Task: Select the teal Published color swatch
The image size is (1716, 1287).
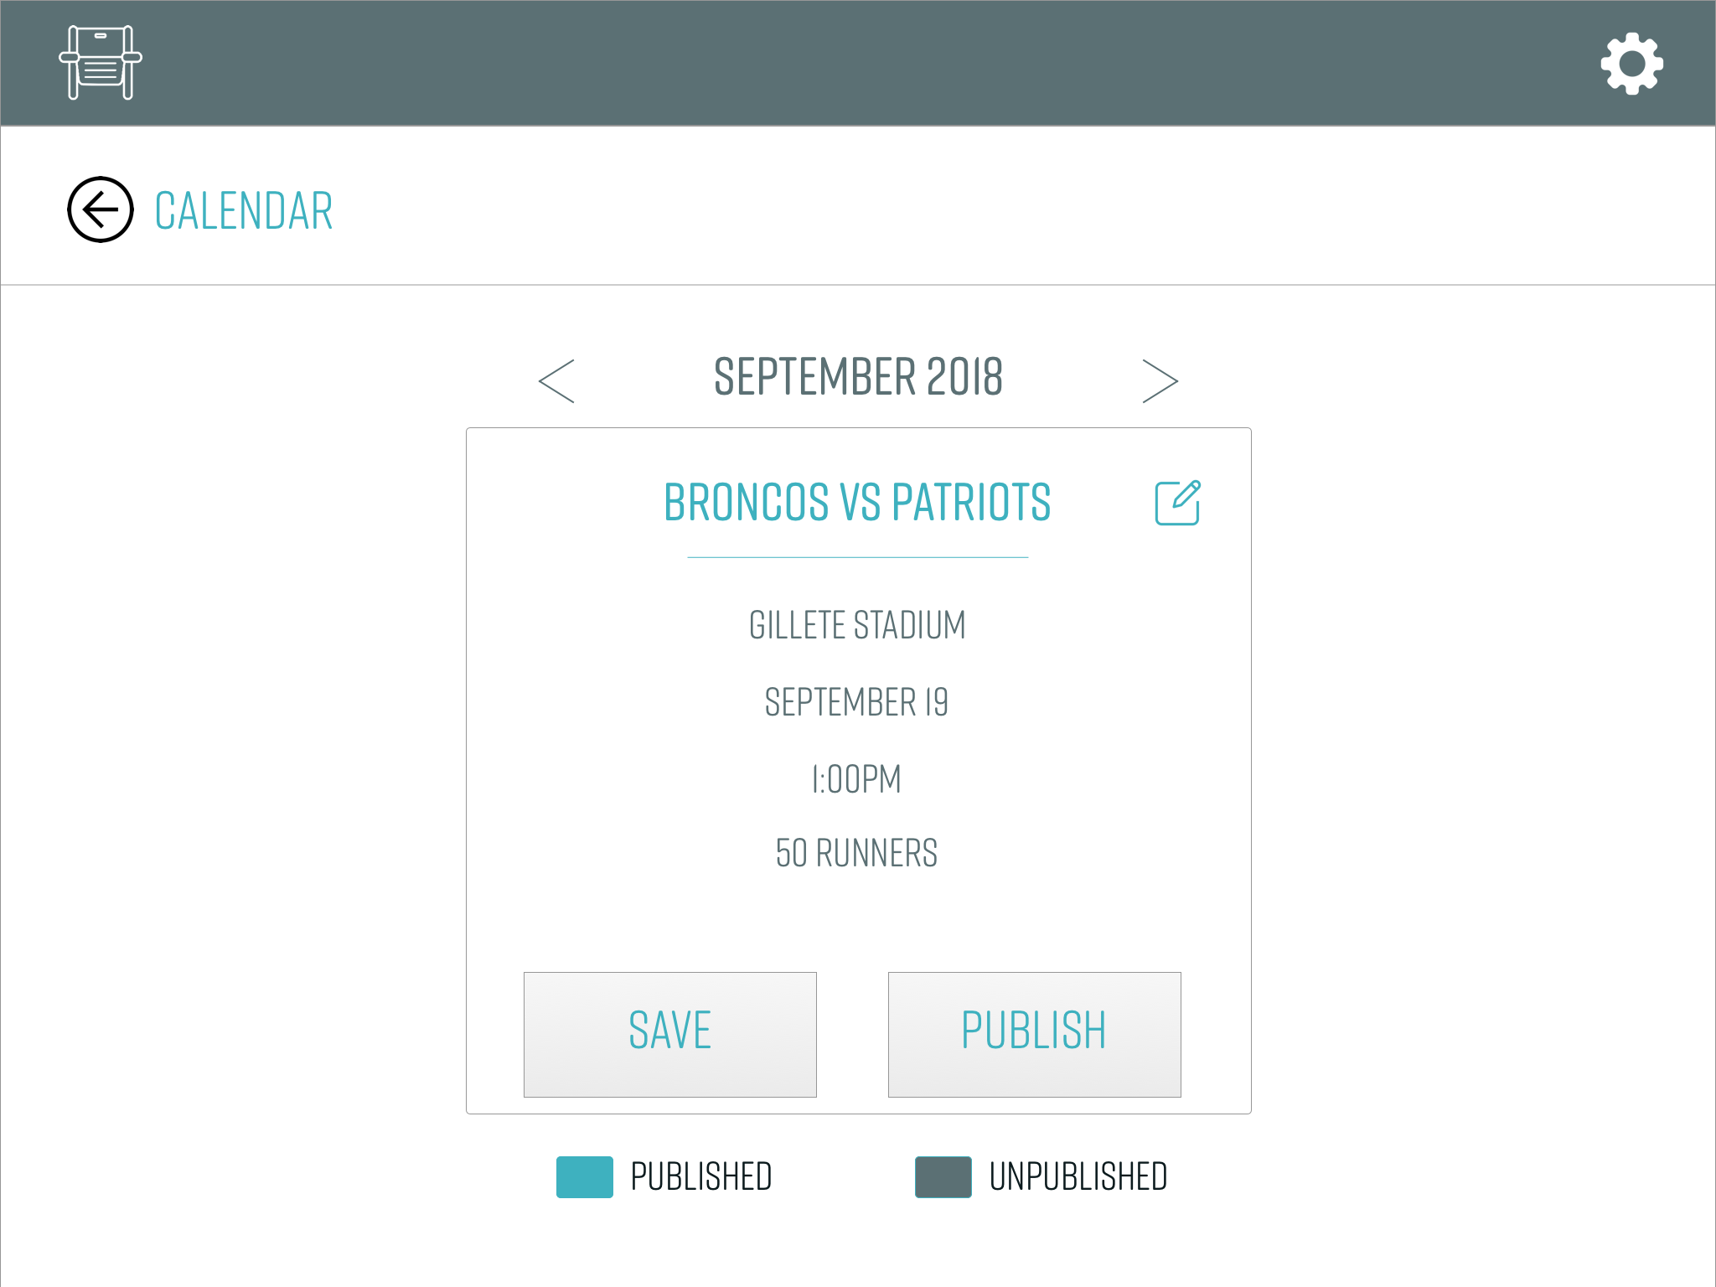Action: pos(585,1177)
